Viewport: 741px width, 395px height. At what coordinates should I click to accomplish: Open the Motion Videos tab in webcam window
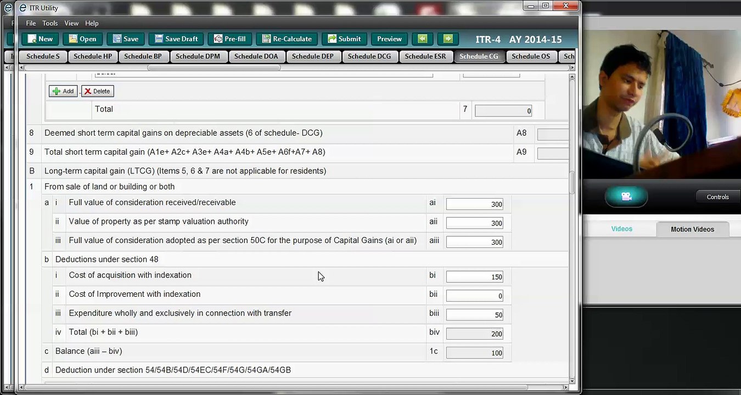click(x=692, y=229)
